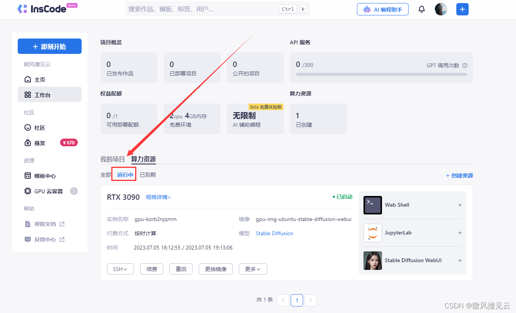Viewport: 516px width, 313px height.
Task: Click the 帮助文档 document icon
Action: coord(27,224)
